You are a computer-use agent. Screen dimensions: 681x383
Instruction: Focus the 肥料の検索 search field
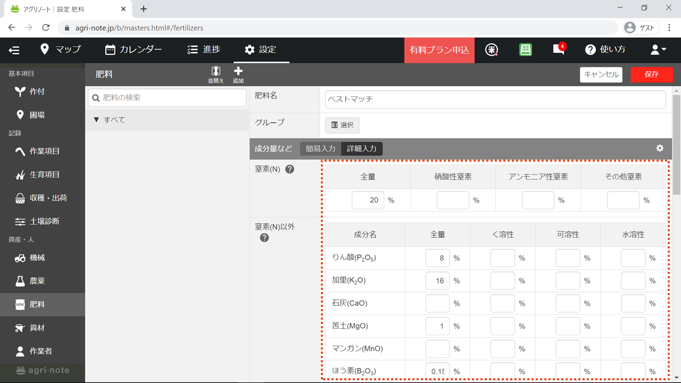click(x=167, y=98)
